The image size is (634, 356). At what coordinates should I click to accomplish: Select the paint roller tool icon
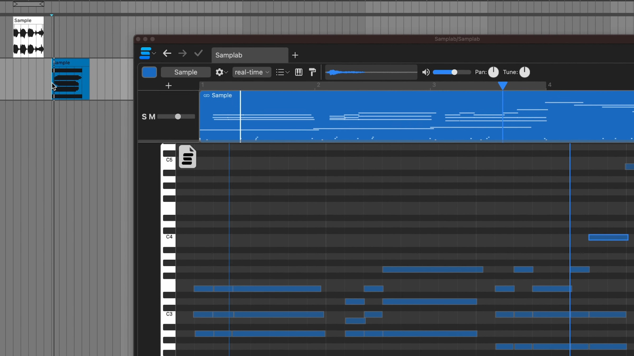pos(312,72)
